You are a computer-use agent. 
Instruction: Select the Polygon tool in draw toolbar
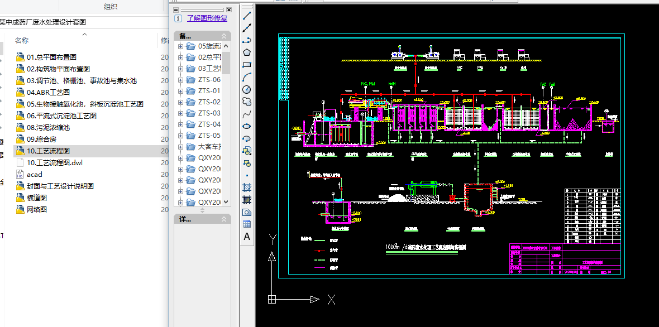[246, 52]
